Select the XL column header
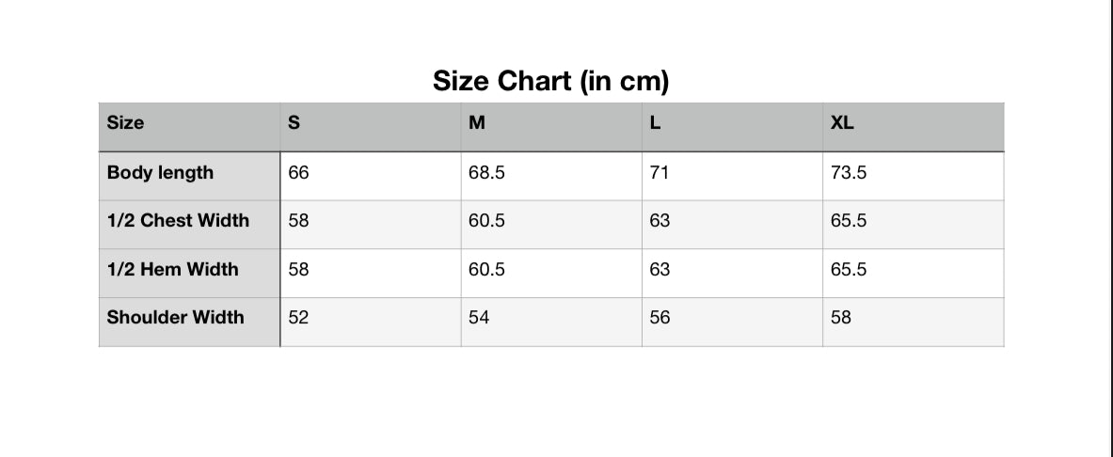This screenshot has height=457, width=1113. [x=914, y=127]
